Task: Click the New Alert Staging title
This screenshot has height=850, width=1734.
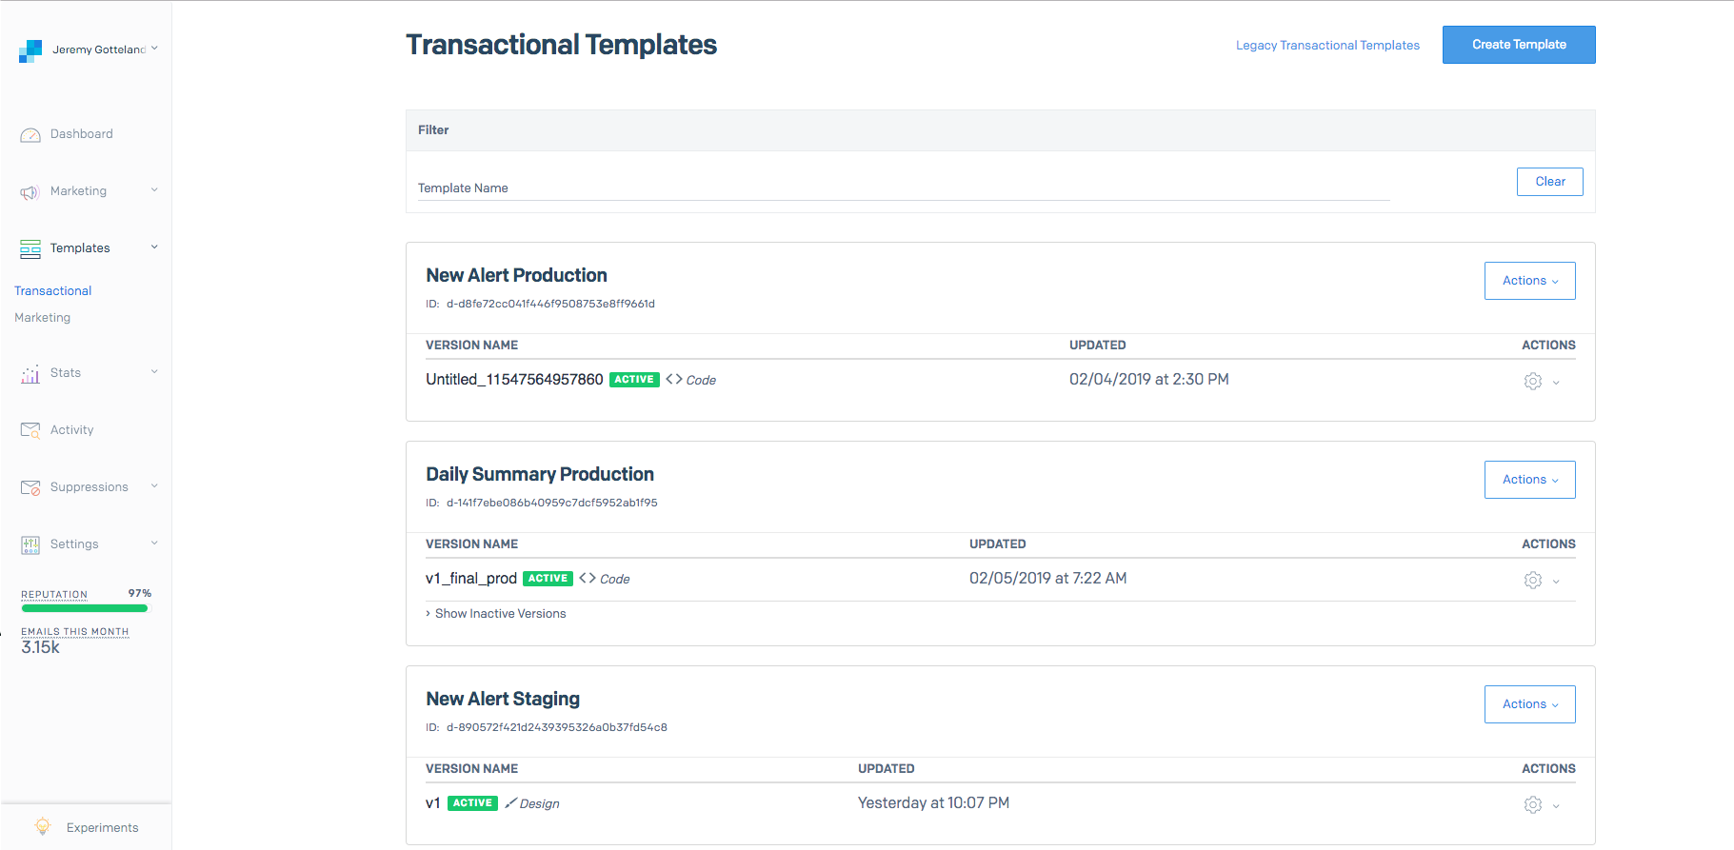Action: click(x=503, y=700)
